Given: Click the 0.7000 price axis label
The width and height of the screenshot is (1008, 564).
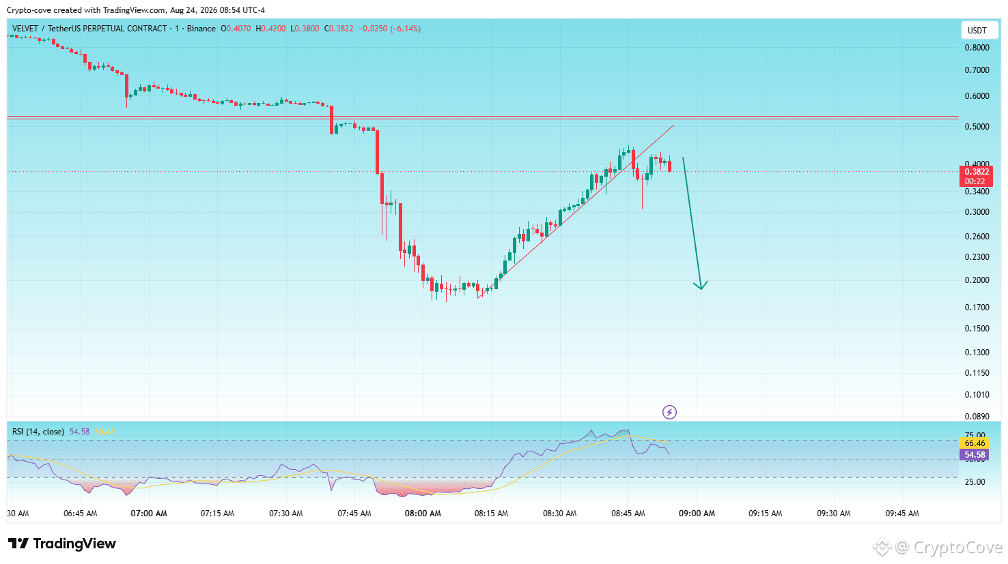Looking at the screenshot, I should pos(977,70).
